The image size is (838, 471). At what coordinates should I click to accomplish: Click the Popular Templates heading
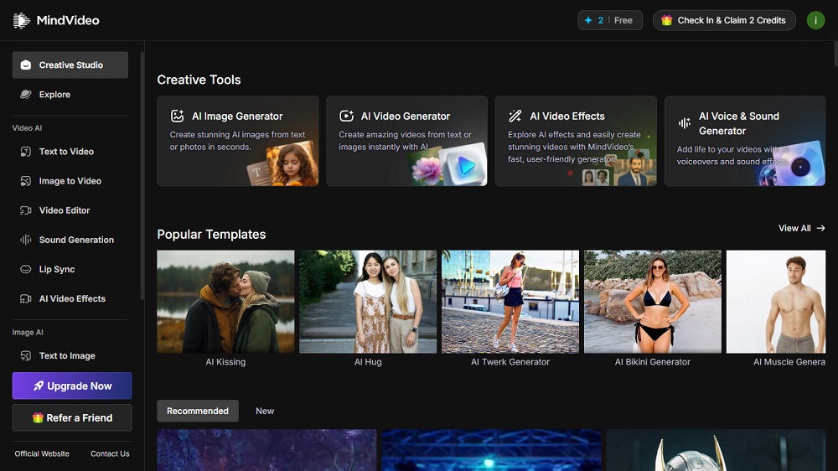211,234
